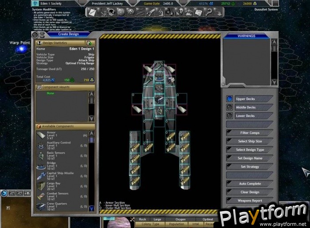Viewport: 310px width, 228px height.
Task: Click the green arrow icon in Design Statistics header
Action: [x=89, y=43]
